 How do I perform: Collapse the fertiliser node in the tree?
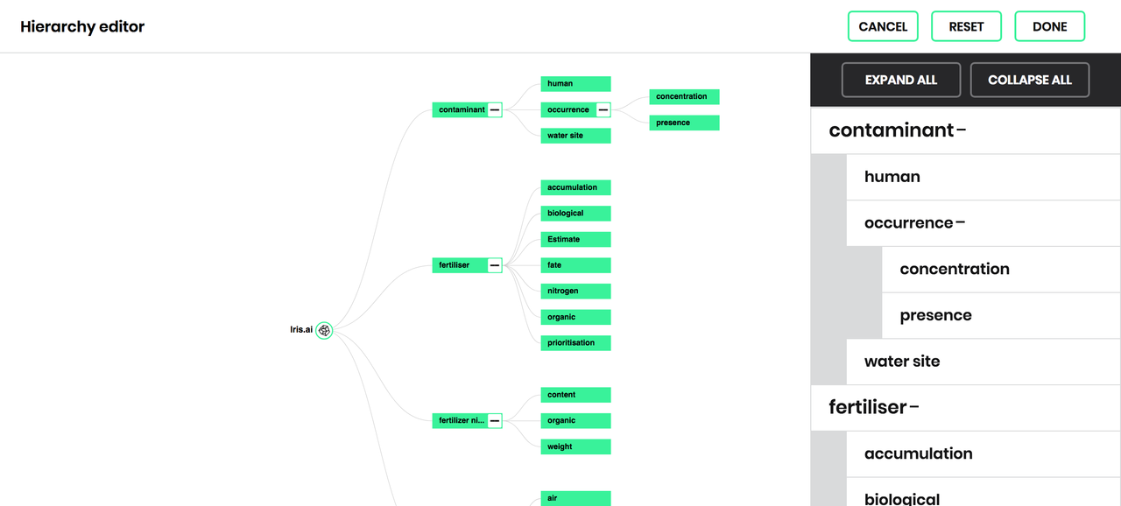click(x=495, y=265)
